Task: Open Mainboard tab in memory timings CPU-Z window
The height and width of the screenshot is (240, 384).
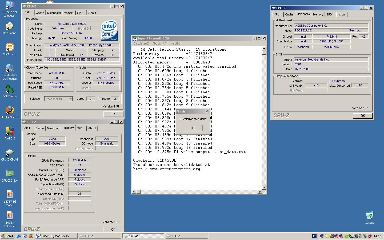Action: click(54, 128)
